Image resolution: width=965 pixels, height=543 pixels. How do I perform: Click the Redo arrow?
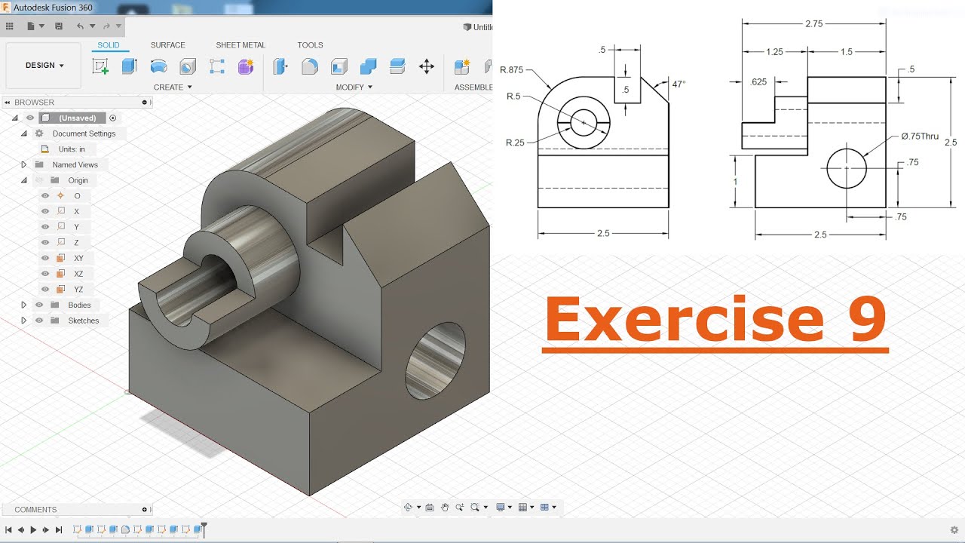pos(106,26)
